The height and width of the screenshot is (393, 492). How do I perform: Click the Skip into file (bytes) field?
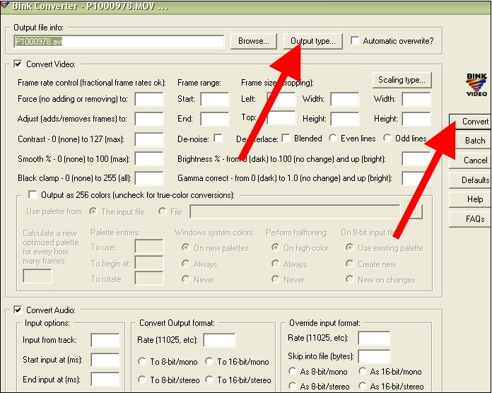pyautogui.click(x=374, y=357)
